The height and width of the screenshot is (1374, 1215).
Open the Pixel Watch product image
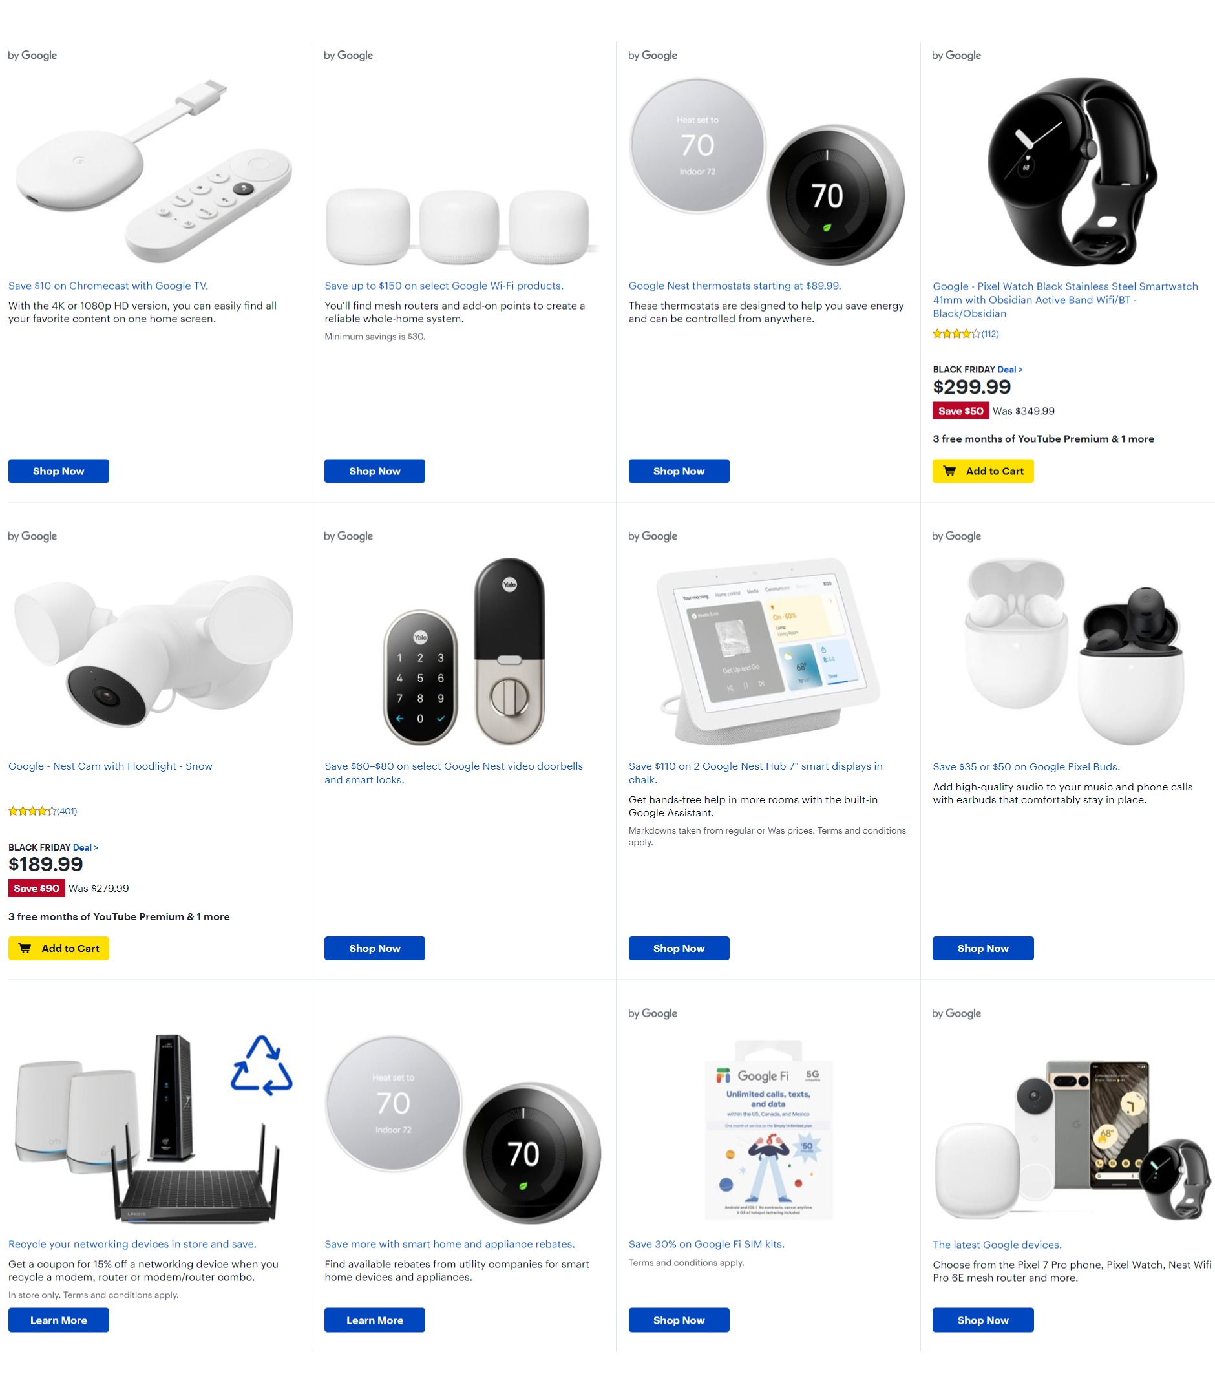click(1072, 171)
